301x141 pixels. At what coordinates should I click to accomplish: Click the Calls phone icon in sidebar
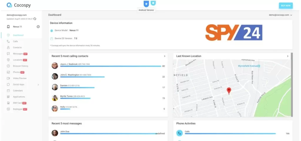click(x=8, y=41)
